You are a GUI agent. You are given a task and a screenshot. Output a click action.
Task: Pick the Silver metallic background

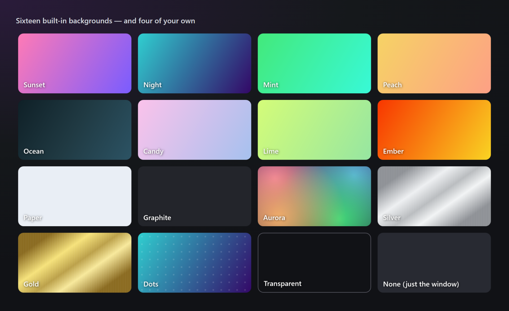click(434, 196)
